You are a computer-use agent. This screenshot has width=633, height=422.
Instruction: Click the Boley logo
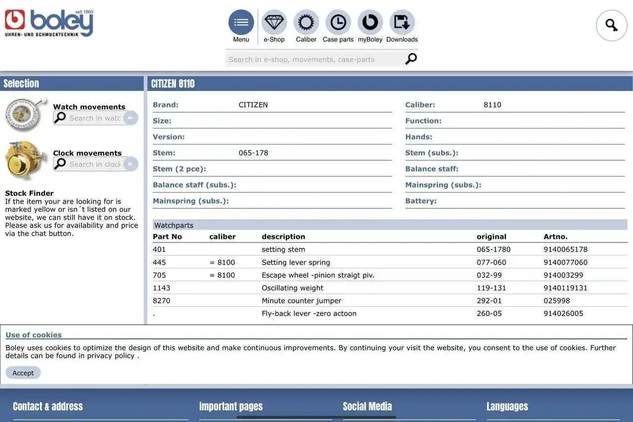(x=49, y=23)
